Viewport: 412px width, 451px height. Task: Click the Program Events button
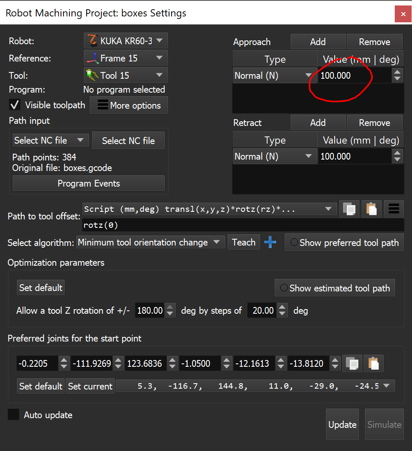89,184
